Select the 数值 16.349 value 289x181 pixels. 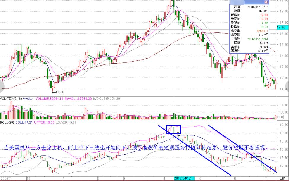click(264, 11)
